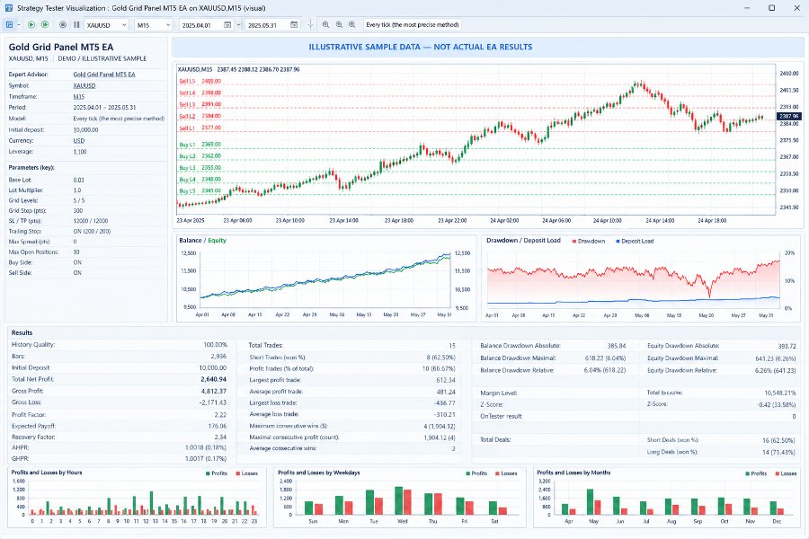
Task: Click the underlined USD Currency value
Action: click(79, 141)
